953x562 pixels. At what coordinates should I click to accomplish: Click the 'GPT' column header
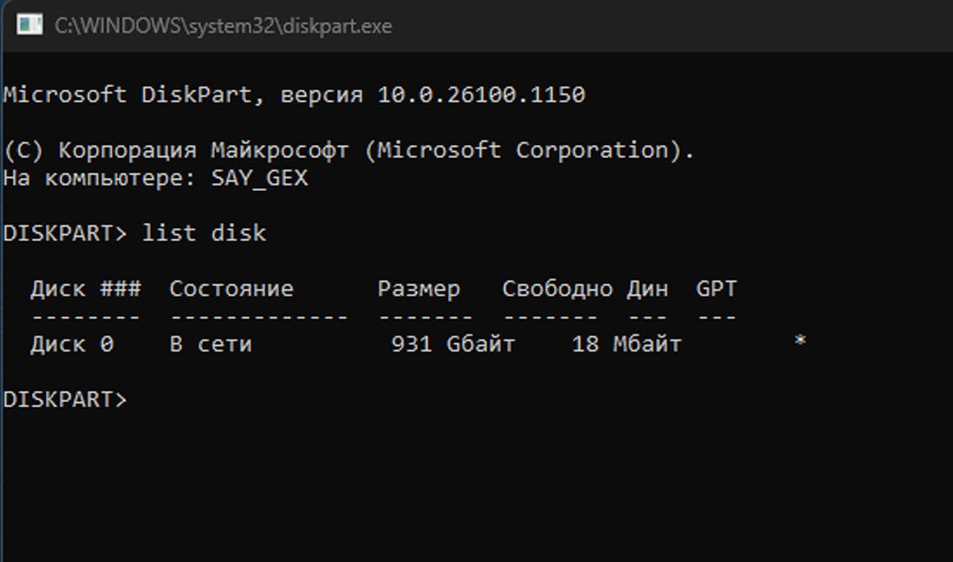click(716, 289)
